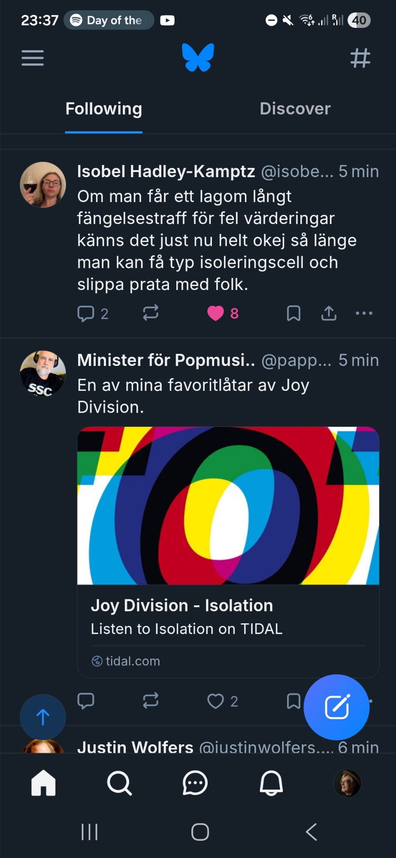Select the Following tab
The height and width of the screenshot is (858, 396).
(x=104, y=109)
